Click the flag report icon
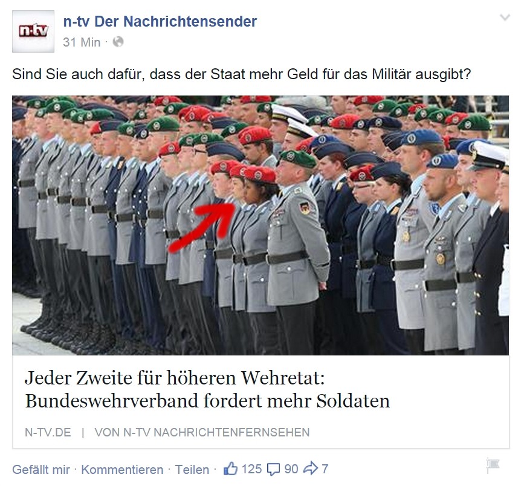 (493, 465)
